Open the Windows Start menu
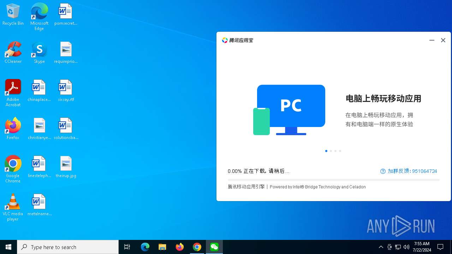 point(8,247)
